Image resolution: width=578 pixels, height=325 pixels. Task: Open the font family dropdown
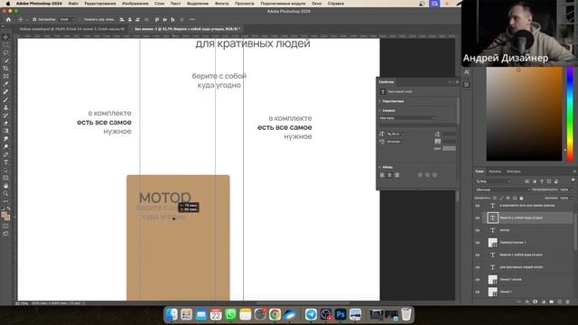pyautogui.click(x=407, y=118)
